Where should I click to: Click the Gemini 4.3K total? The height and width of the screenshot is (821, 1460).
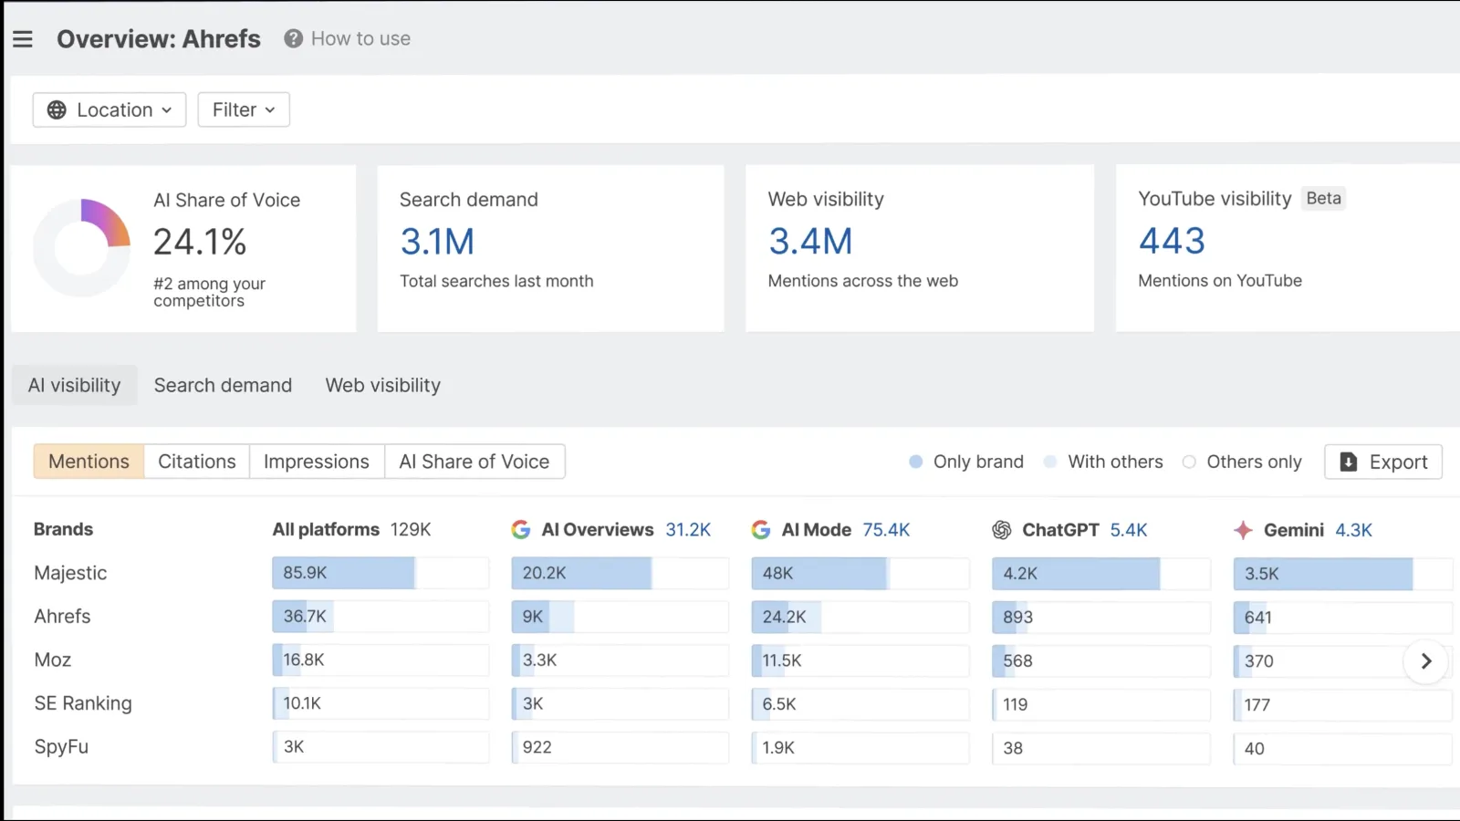tap(1353, 530)
